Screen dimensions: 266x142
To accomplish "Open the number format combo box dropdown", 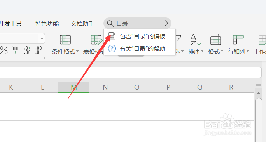I will pyautogui.click(x=42, y=38).
